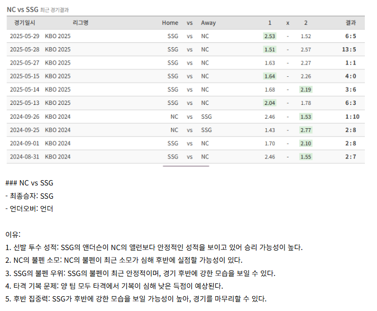This screenshot has height=311, width=377.
Task: Click the highlighted 2.77 away odds
Action: (x=306, y=130)
